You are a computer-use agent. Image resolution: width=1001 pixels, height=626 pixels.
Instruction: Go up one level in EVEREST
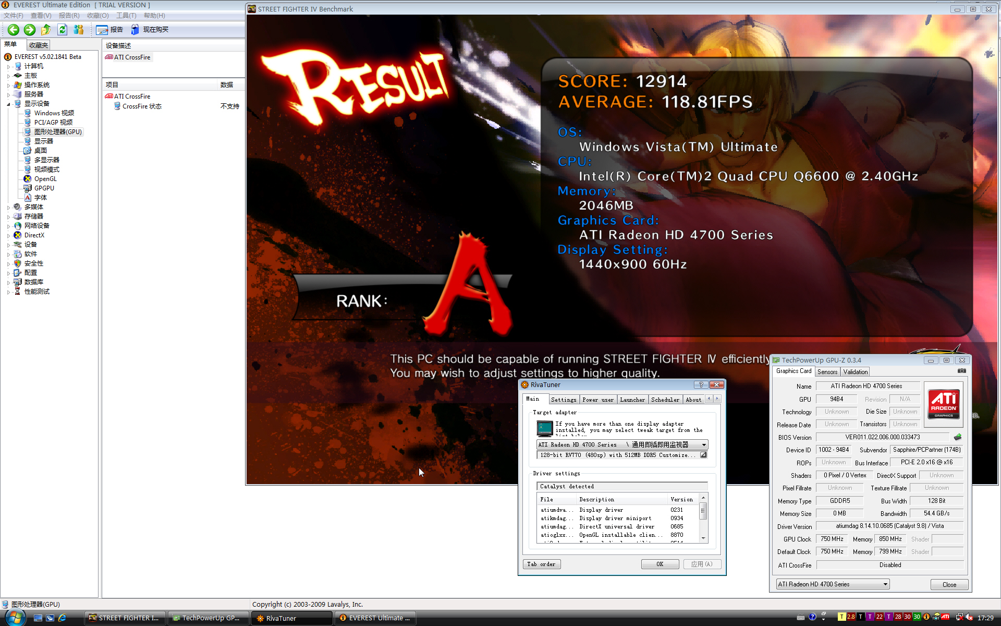[46, 30]
